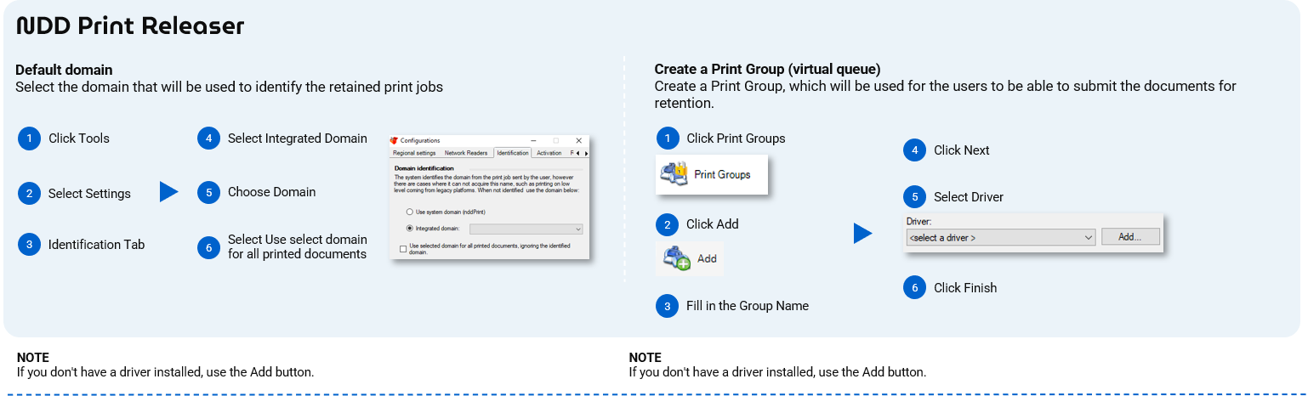The width and height of the screenshot is (1308, 396).
Task: Open the Network Readers tab
Action: point(466,153)
